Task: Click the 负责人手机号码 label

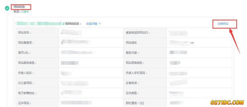Action: pos(136,73)
